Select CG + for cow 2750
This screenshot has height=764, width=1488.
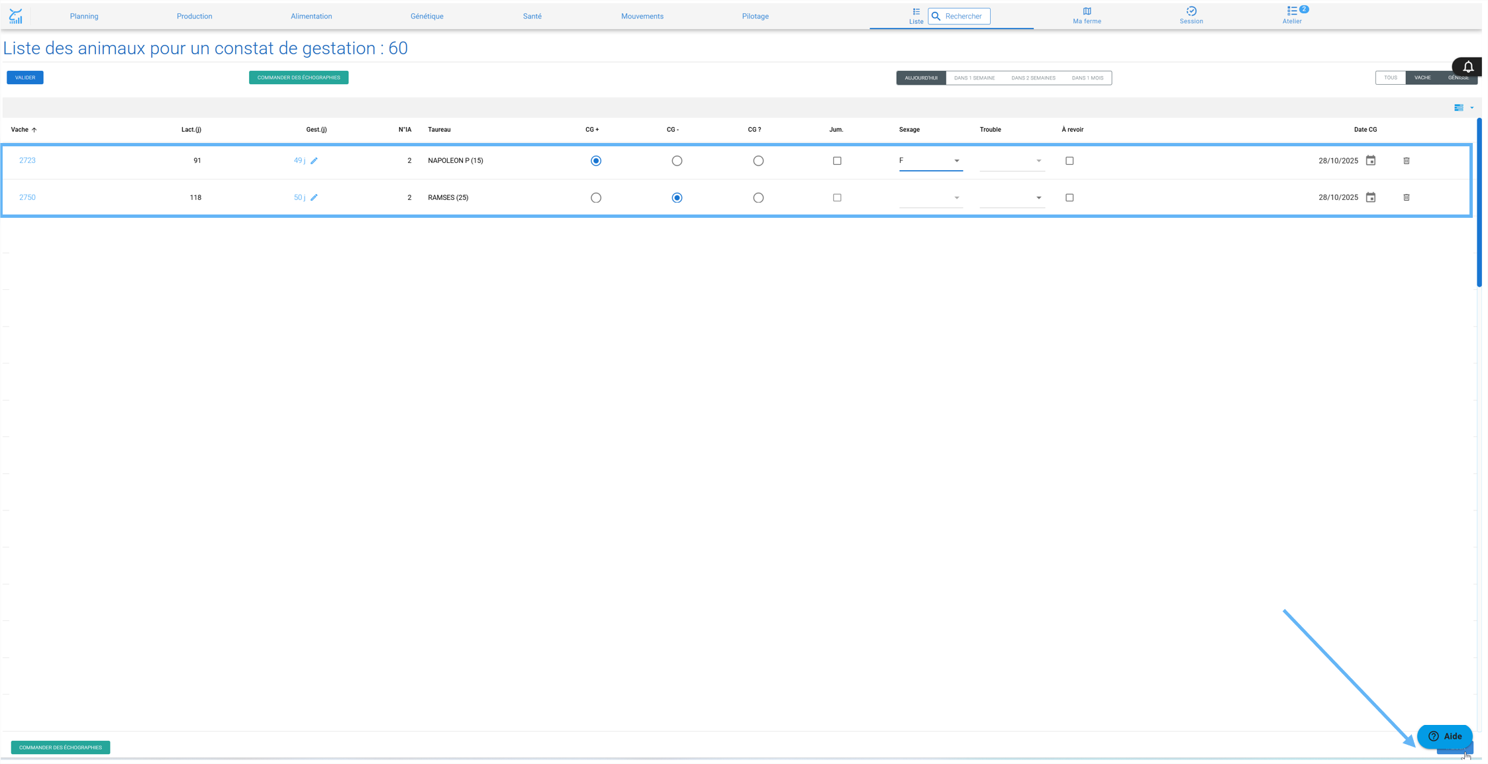595,198
